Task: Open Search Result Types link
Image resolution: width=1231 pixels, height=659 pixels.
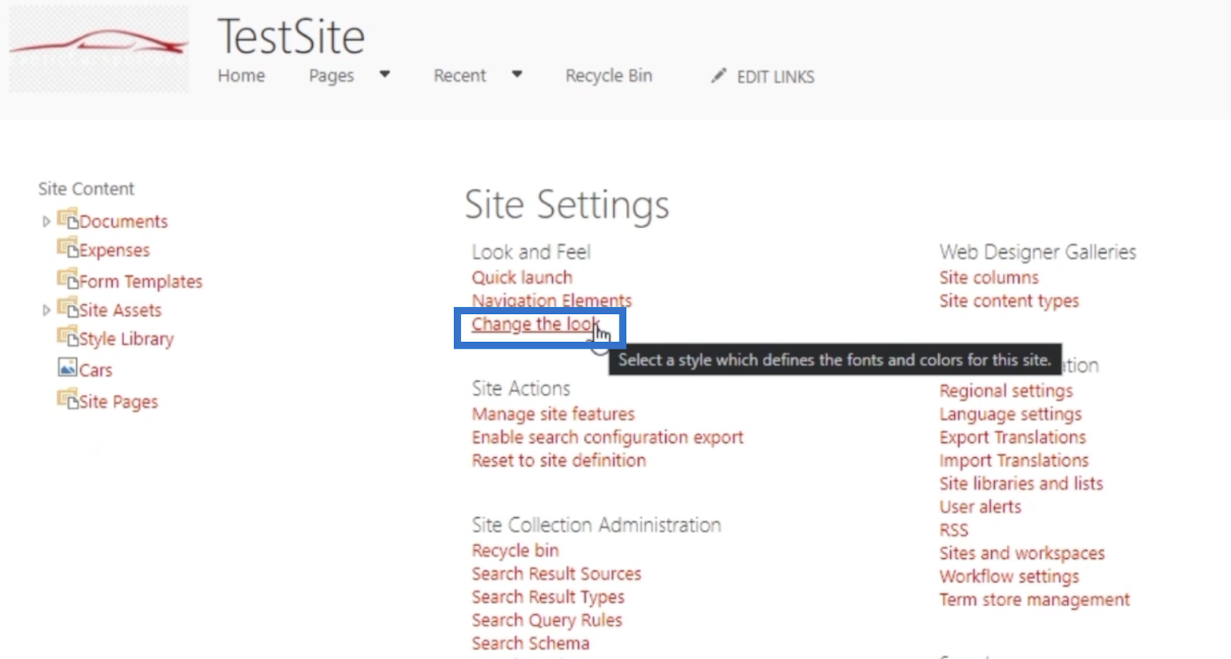Action: 549,597
